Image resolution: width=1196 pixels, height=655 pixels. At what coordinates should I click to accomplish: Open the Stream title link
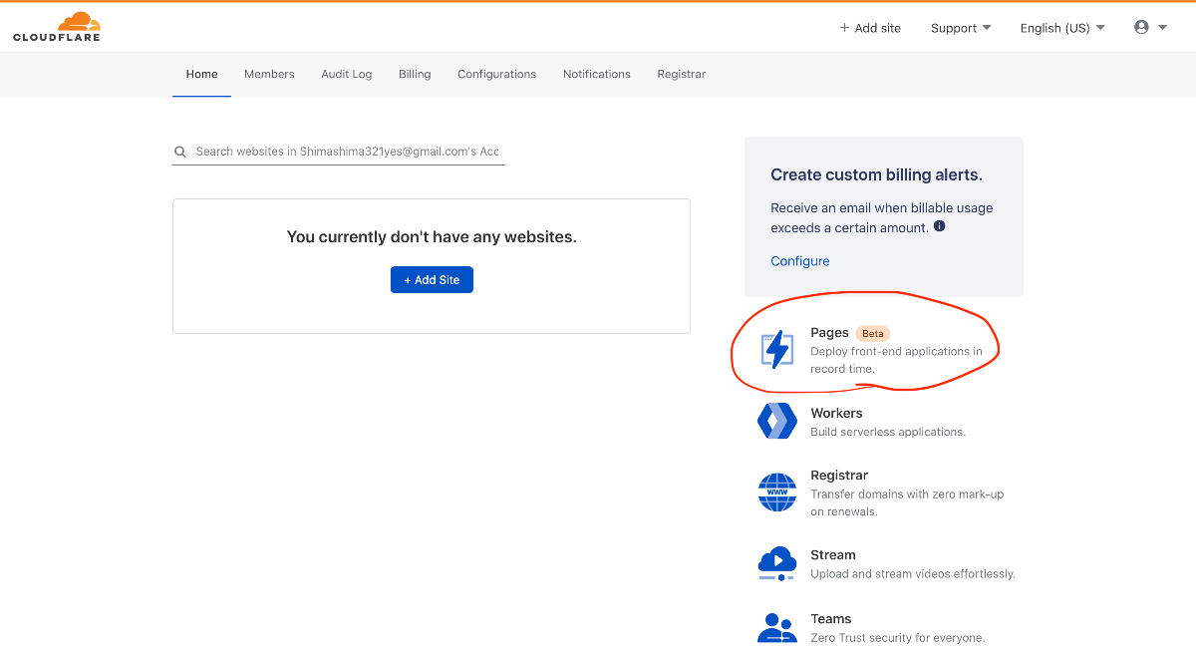tap(833, 555)
